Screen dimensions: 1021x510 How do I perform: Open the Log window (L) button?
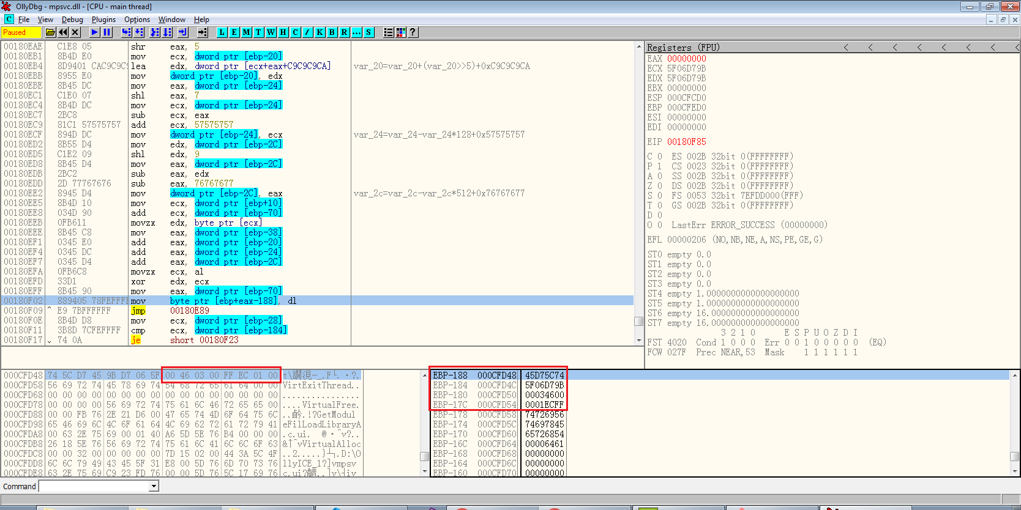(x=222, y=32)
